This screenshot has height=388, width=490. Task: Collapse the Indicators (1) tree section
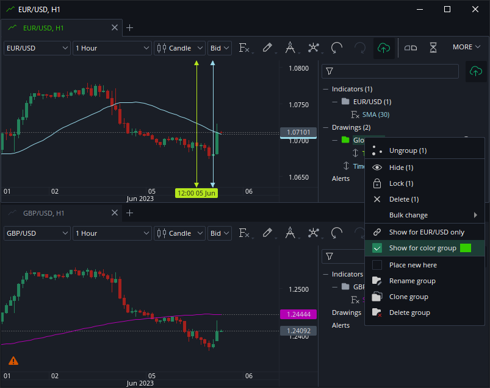(x=326, y=89)
